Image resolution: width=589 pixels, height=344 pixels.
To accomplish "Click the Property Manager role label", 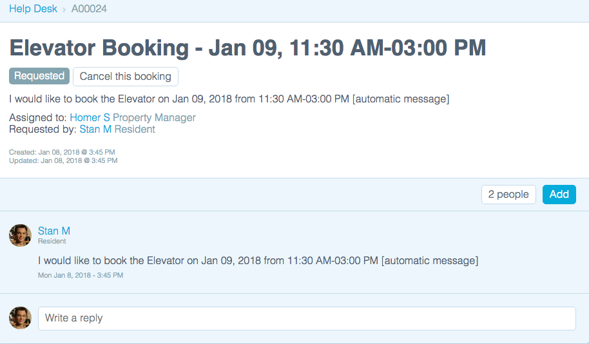I will pos(154,117).
